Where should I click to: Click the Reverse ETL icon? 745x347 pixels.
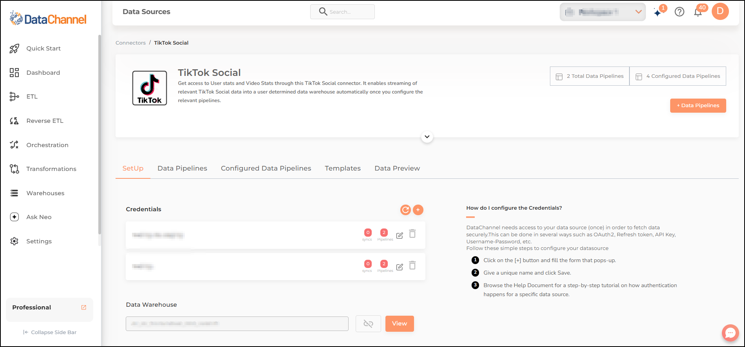pos(14,121)
